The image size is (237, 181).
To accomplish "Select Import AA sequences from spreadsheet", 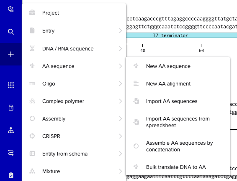I will click(x=178, y=122).
